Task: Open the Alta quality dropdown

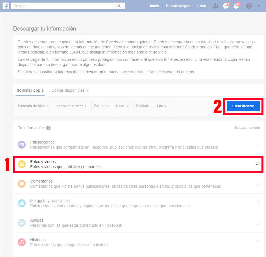Action: [x=161, y=106]
